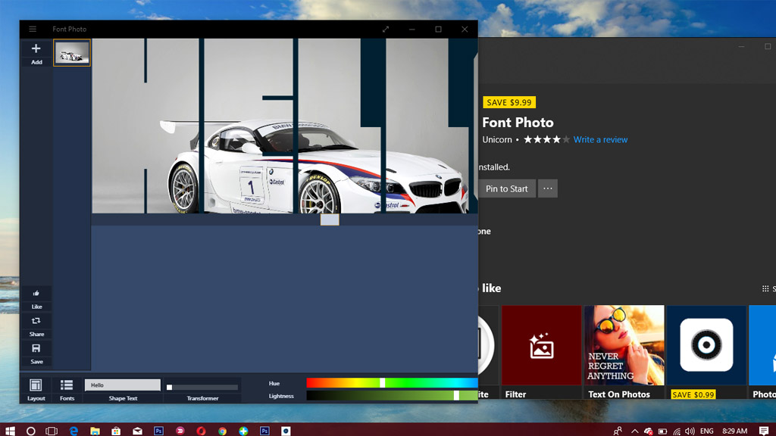The width and height of the screenshot is (776, 436).
Task: Click the green-blue plus icon on taskbar
Action: tap(243, 431)
